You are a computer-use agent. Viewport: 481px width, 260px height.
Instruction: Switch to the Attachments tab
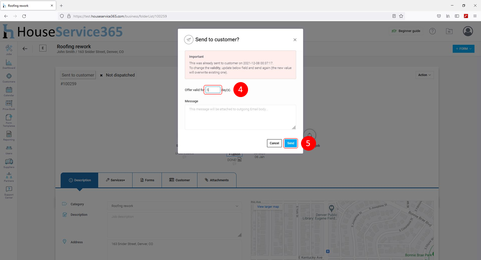click(216, 180)
